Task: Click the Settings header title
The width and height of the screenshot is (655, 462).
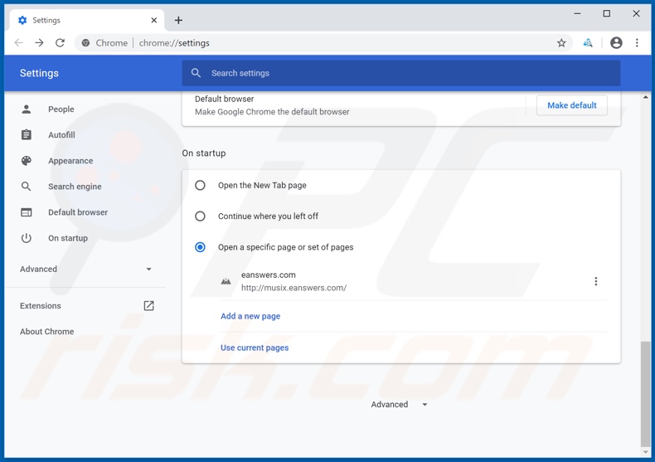Action: (39, 73)
